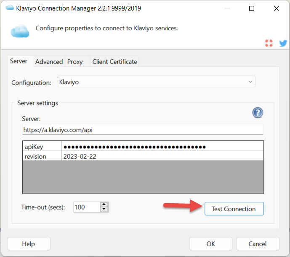Click the cloud icon in the title bar
This screenshot has width=290, height=257.
click(x=10, y=8)
